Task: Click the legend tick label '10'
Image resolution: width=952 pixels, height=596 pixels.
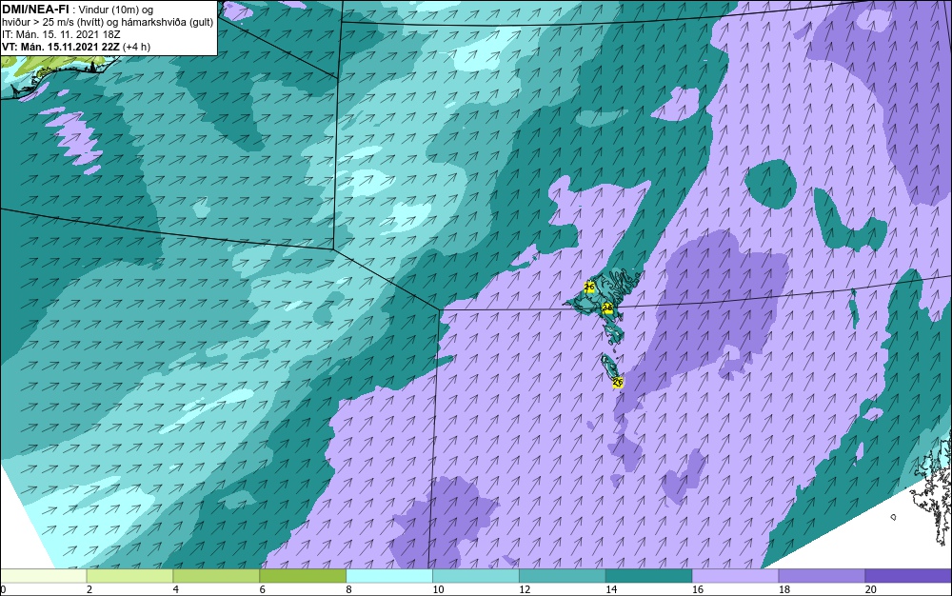Action: (x=438, y=589)
